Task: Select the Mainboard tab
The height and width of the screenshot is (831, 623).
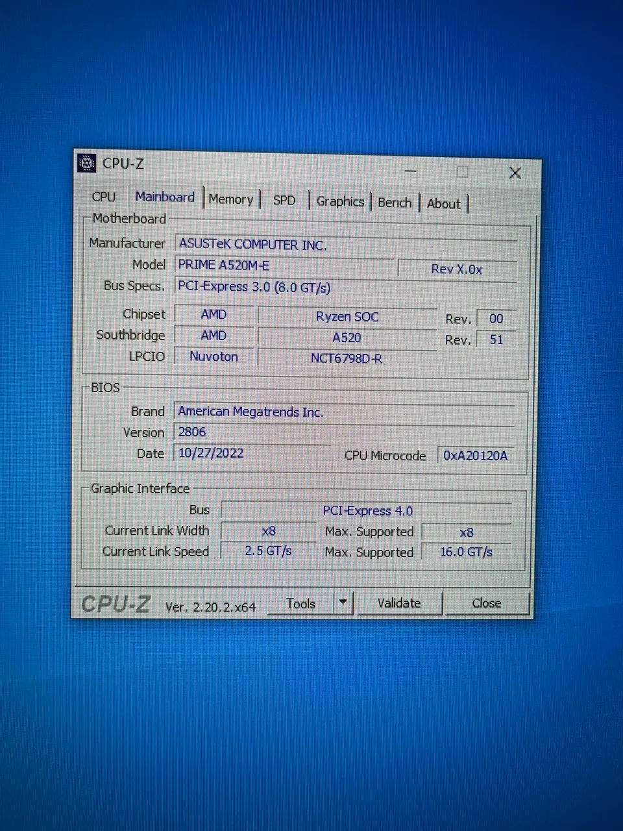Action: pos(165,197)
